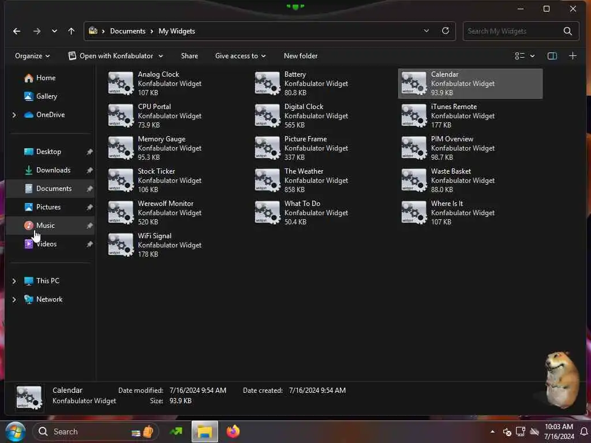The width and height of the screenshot is (591, 443).
Task: Select the Battery widget icon
Action: coord(267,83)
